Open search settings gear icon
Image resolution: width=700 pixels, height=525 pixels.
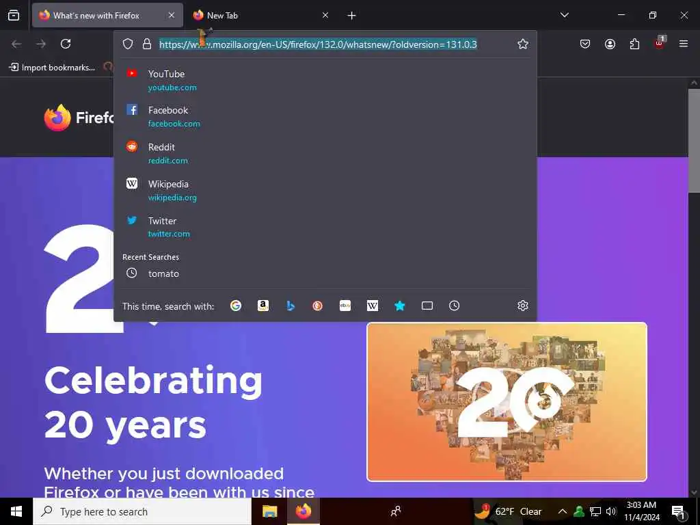click(523, 306)
